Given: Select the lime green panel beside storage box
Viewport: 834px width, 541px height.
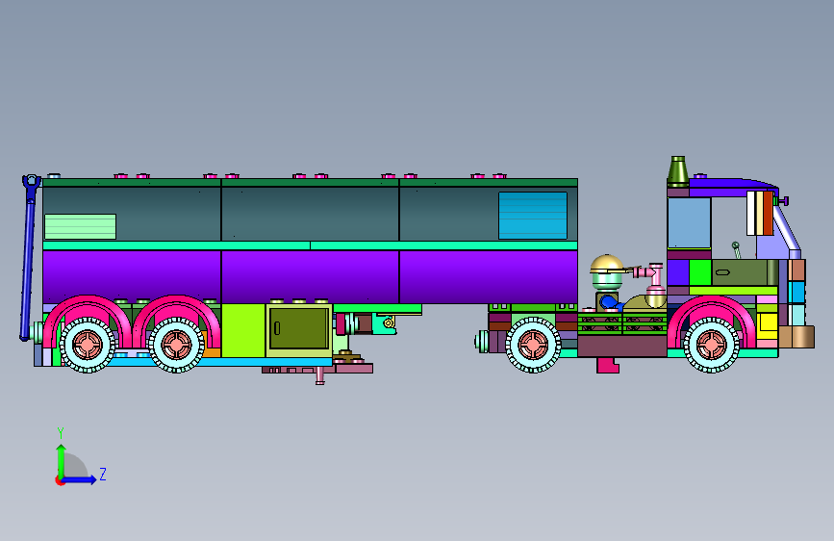Looking at the screenshot, I should (x=243, y=331).
